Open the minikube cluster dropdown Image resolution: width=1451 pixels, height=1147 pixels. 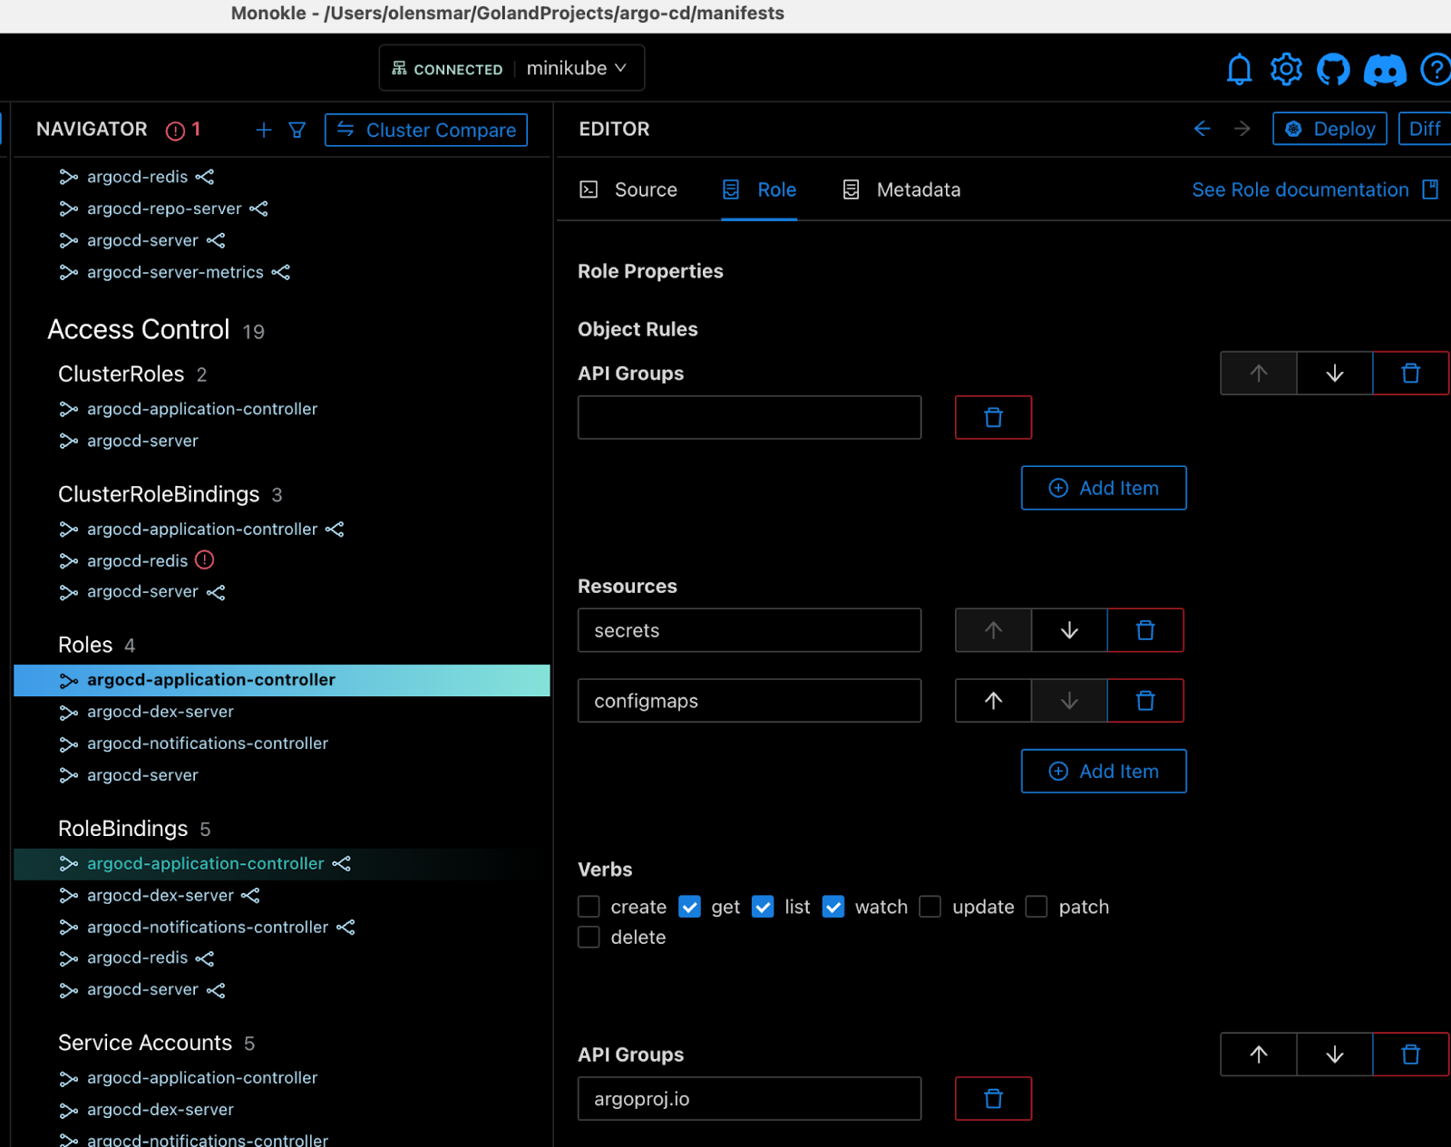(577, 68)
